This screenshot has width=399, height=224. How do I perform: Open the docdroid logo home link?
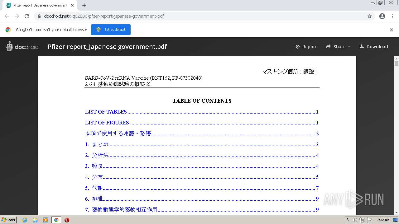tap(22, 47)
